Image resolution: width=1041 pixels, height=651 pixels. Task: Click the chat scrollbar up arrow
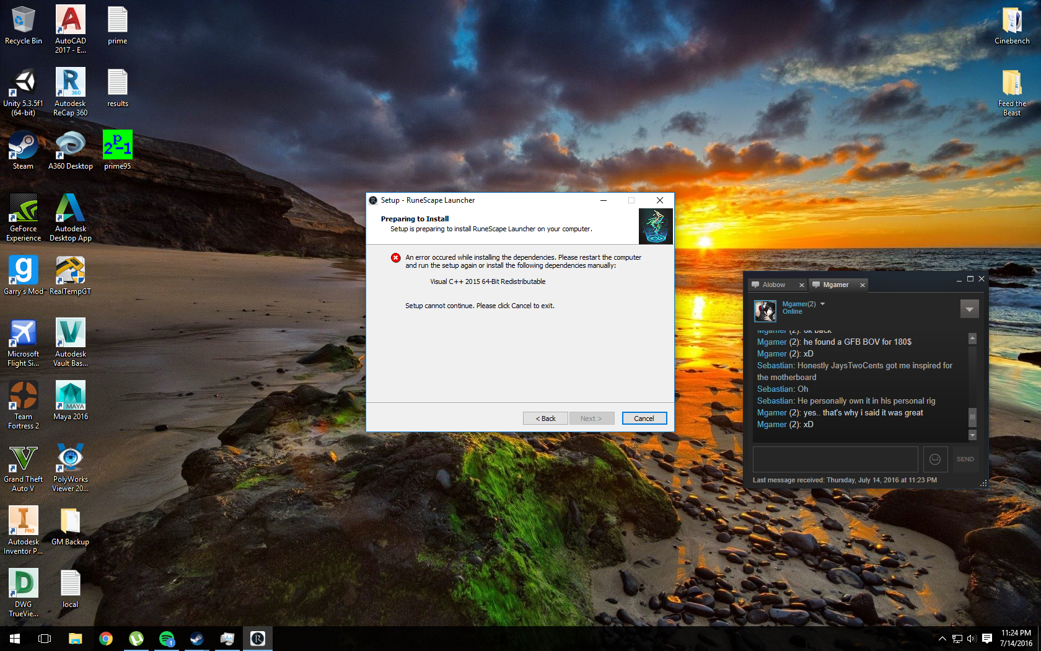coord(972,339)
